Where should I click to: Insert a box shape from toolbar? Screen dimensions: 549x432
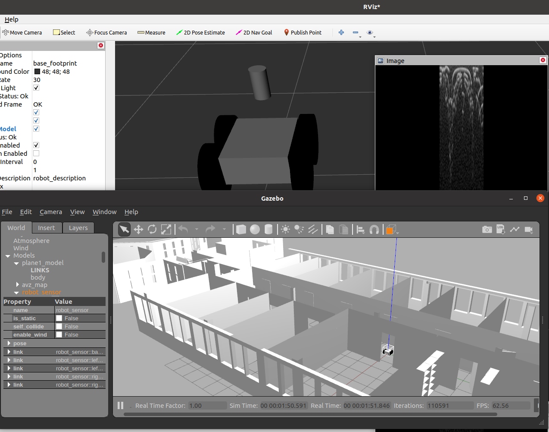[x=241, y=230]
